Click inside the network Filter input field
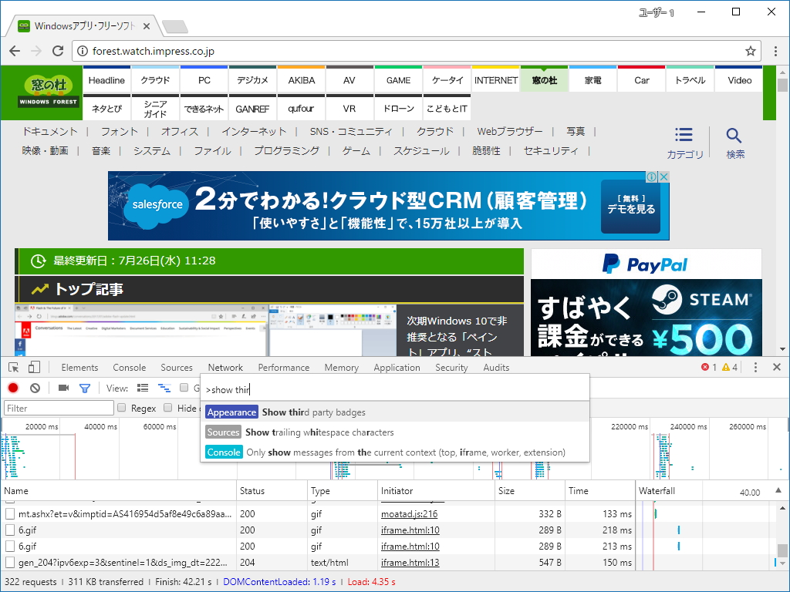The width and height of the screenshot is (790, 592). click(58, 407)
